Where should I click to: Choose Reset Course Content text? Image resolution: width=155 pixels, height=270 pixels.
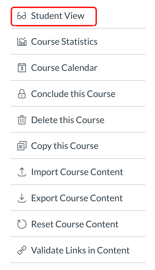click(75, 224)
